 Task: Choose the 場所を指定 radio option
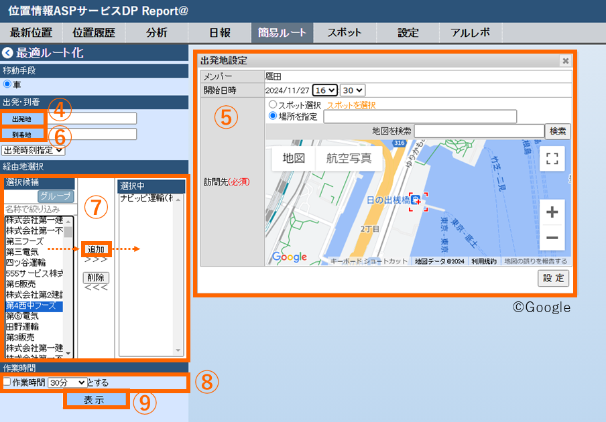click(273, 116)
